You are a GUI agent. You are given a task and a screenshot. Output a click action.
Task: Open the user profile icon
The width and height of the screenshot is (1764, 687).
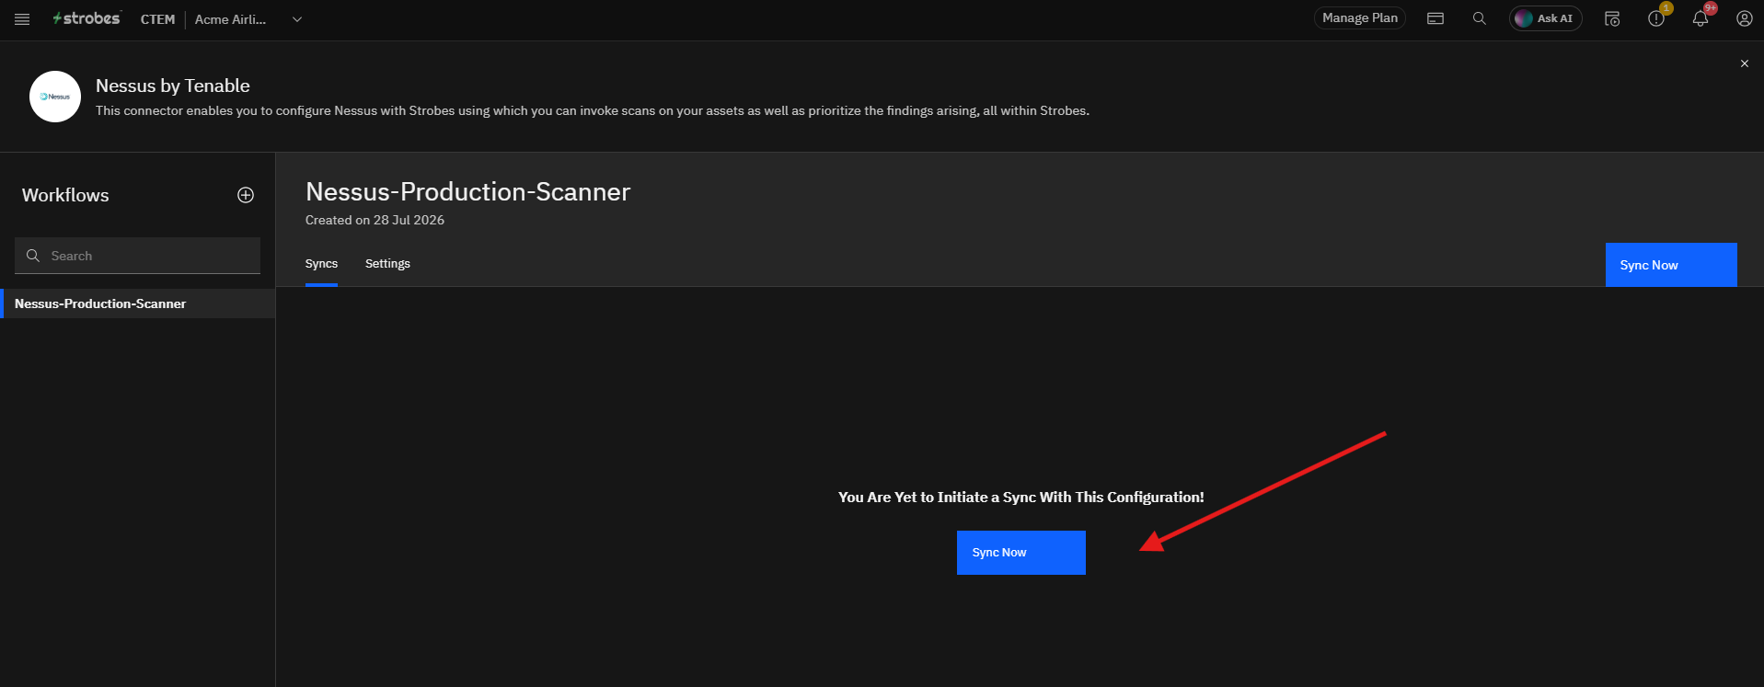click(1744, 18)
